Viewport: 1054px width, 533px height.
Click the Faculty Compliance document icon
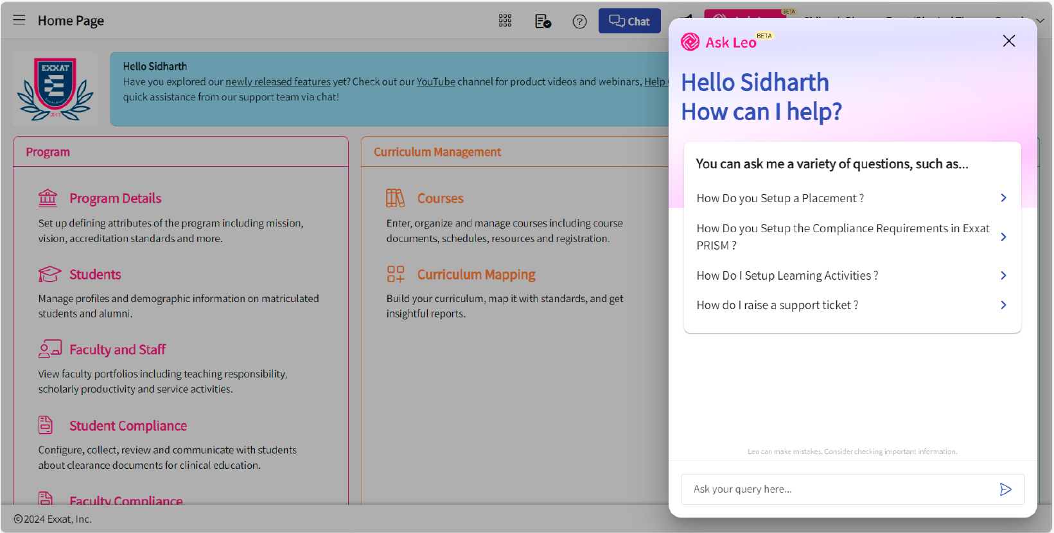pos(46,498)
